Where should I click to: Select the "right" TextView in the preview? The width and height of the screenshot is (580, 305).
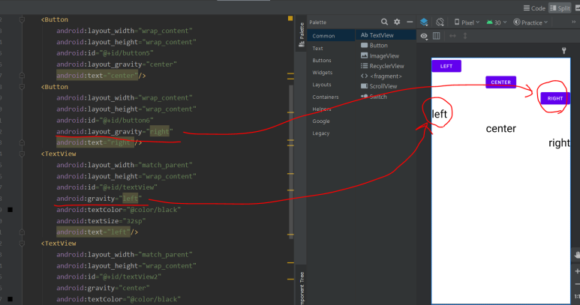click(x=559, y=143)
